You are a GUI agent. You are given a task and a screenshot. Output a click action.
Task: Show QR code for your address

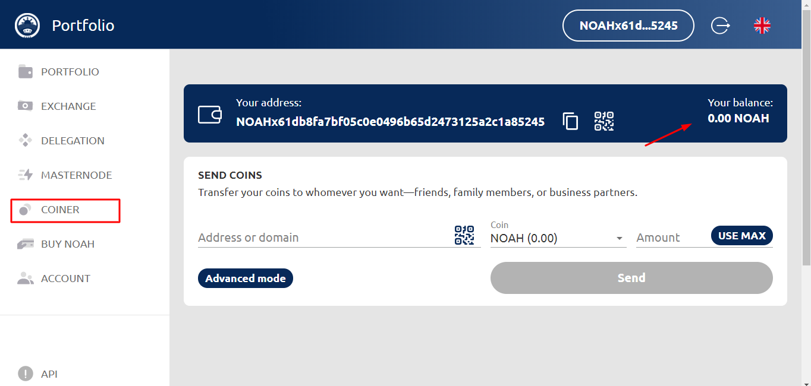click(x=604, y=121)
